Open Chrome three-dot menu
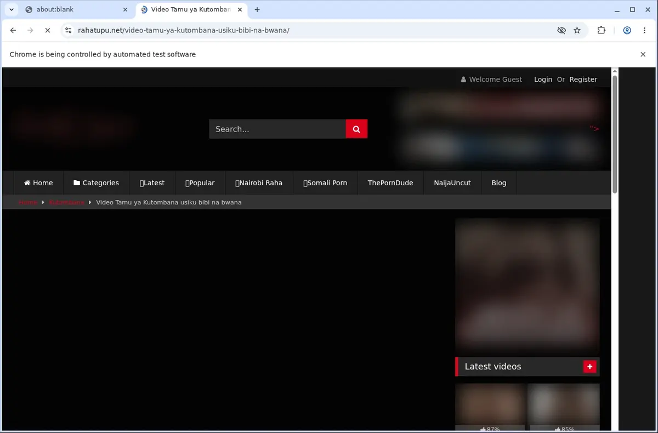 point(644,30)
